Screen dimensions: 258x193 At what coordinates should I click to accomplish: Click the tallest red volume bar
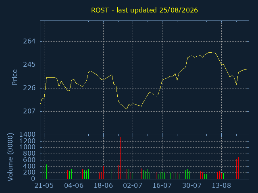(x=120, y=158)
